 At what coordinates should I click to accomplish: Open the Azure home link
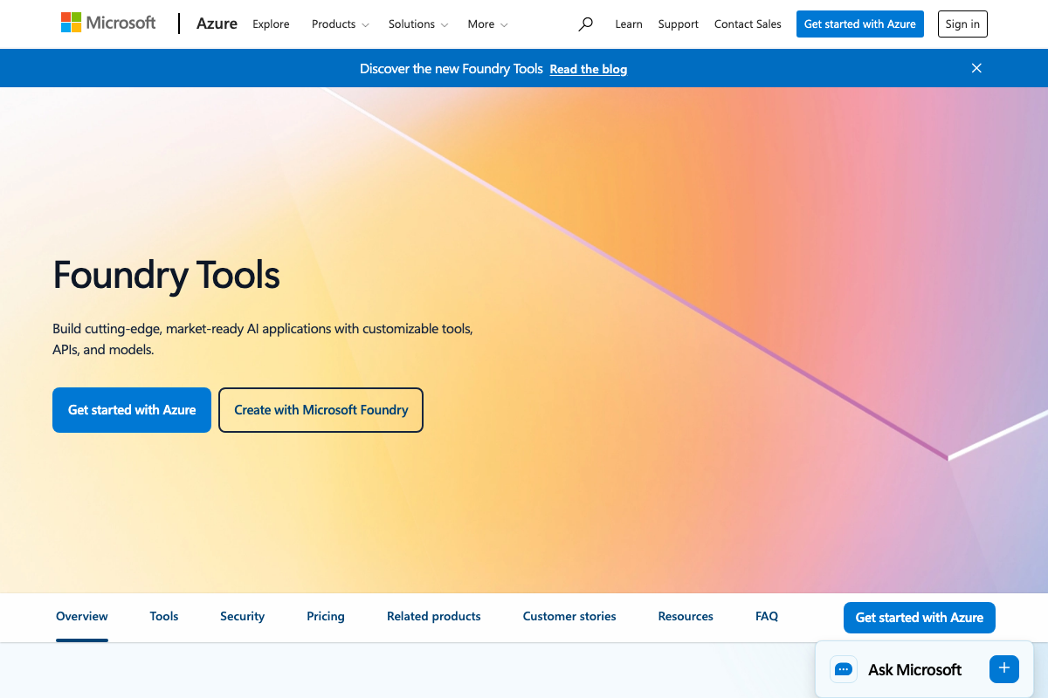point(217,24)
